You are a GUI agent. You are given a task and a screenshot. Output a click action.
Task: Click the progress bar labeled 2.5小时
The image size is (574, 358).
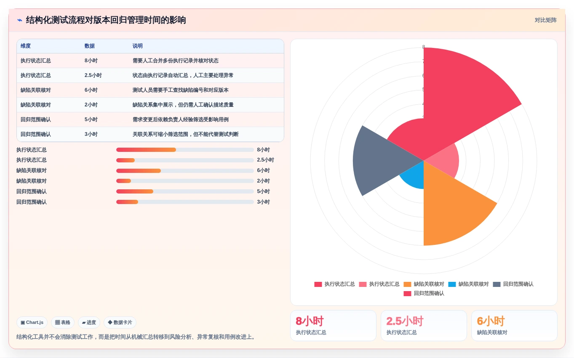coord(185,160)
